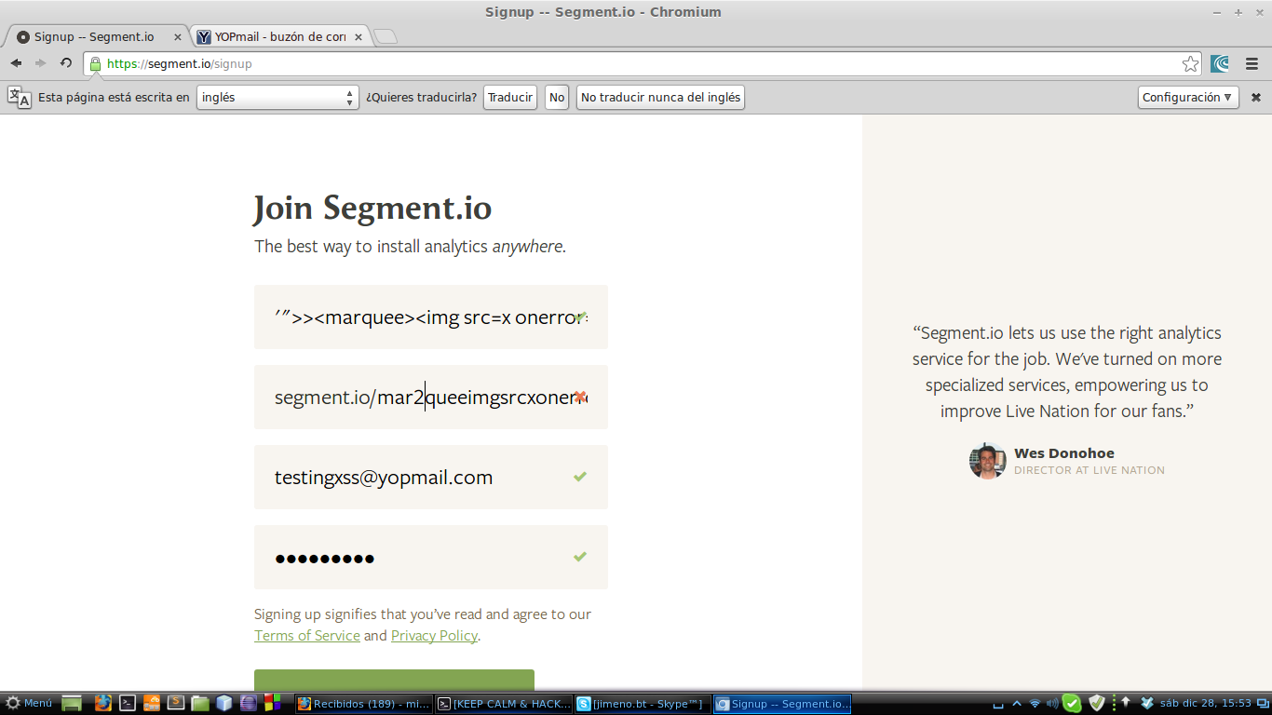Open the Configuración dropdown in translate bar

coord(1188,97)
